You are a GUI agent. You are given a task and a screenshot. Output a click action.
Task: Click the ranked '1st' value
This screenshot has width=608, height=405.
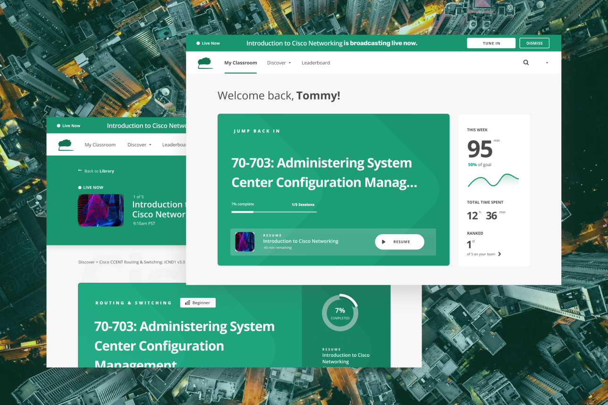pos(472,244)
